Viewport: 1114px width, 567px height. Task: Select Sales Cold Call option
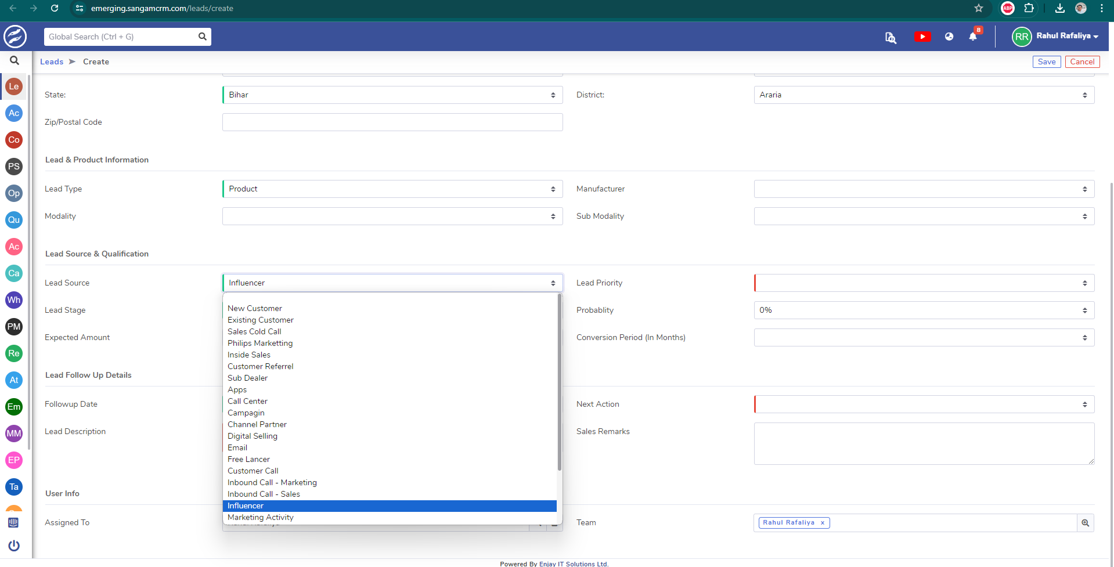390,331
